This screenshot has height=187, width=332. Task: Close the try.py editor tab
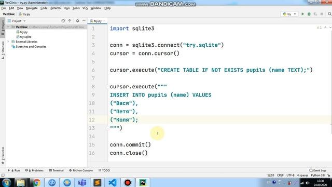point(104,21)
